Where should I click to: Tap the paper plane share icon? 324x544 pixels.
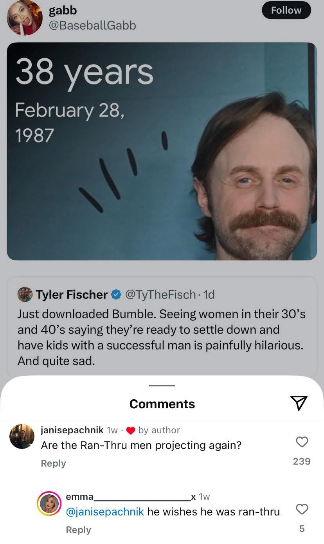[299, 403]
